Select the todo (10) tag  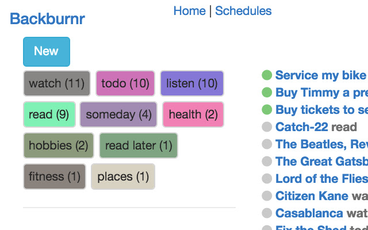[125, 83]
